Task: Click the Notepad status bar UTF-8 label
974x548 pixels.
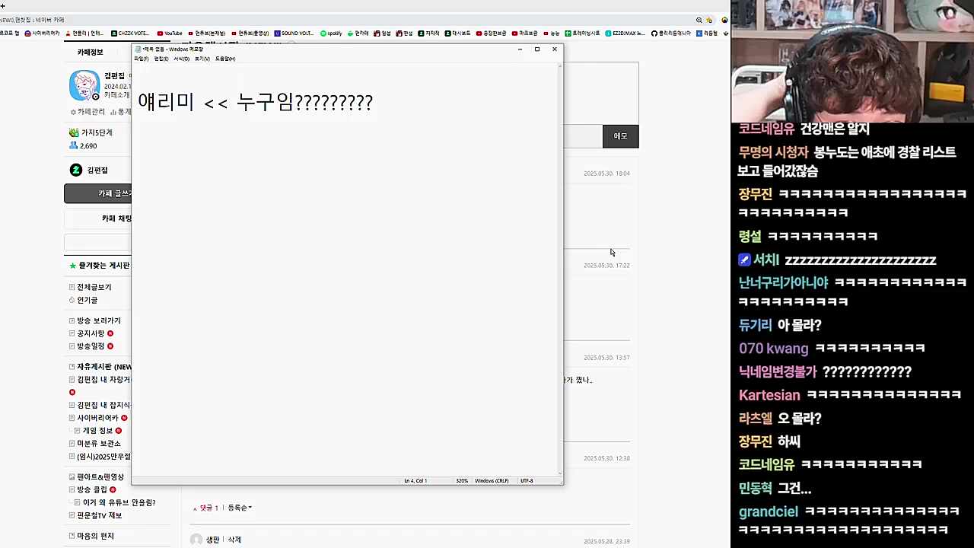Action: [527, 481]
